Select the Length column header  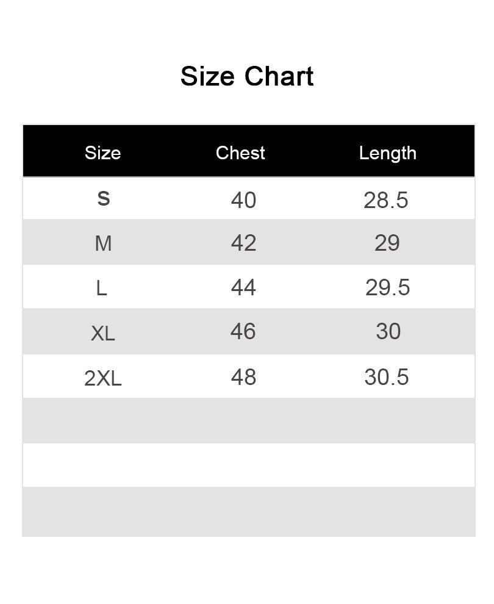pos(387,153)
